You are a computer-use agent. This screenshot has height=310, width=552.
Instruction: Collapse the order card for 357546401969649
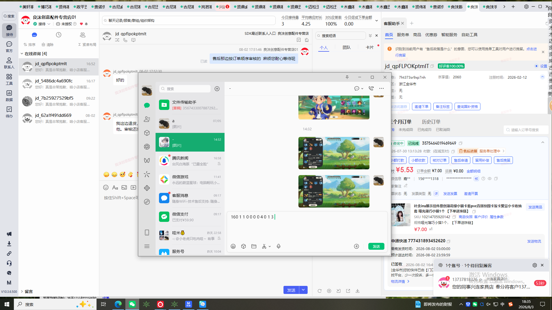pyautogui.click(x=543, y=143)
